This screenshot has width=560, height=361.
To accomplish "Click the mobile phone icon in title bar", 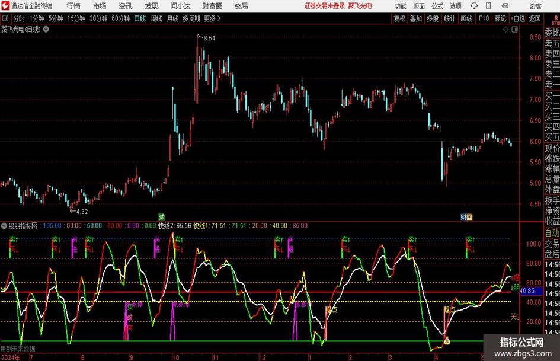I will point(488,6).
